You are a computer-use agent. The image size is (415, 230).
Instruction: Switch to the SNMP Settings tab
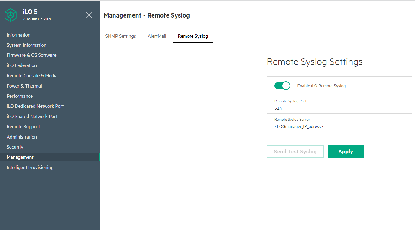point(121,36)
